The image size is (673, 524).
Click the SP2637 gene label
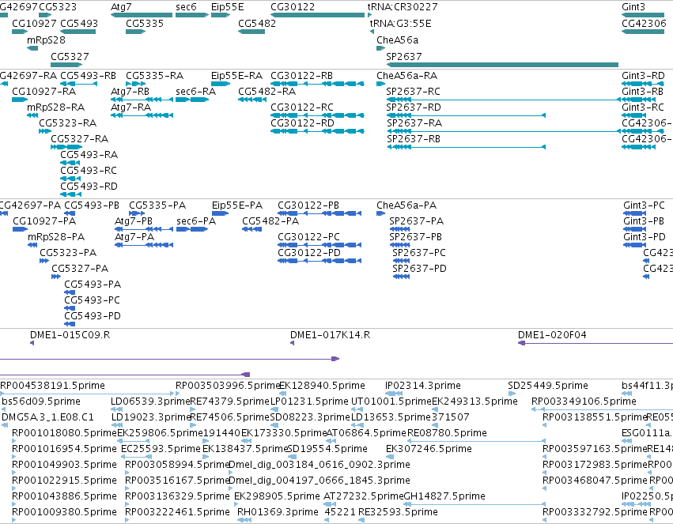(403, 57)
